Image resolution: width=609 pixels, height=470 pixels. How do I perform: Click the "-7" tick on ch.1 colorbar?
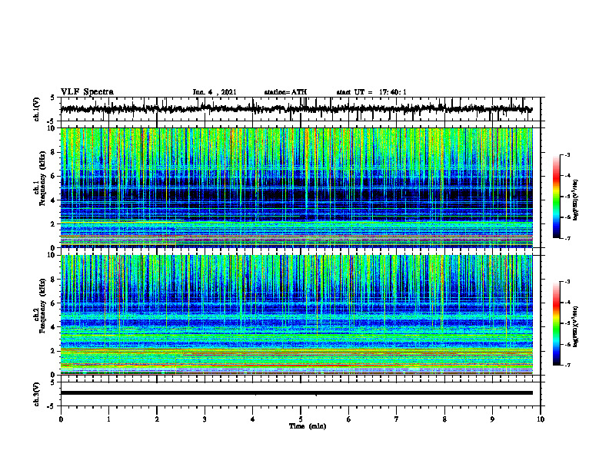coord(567,238)
